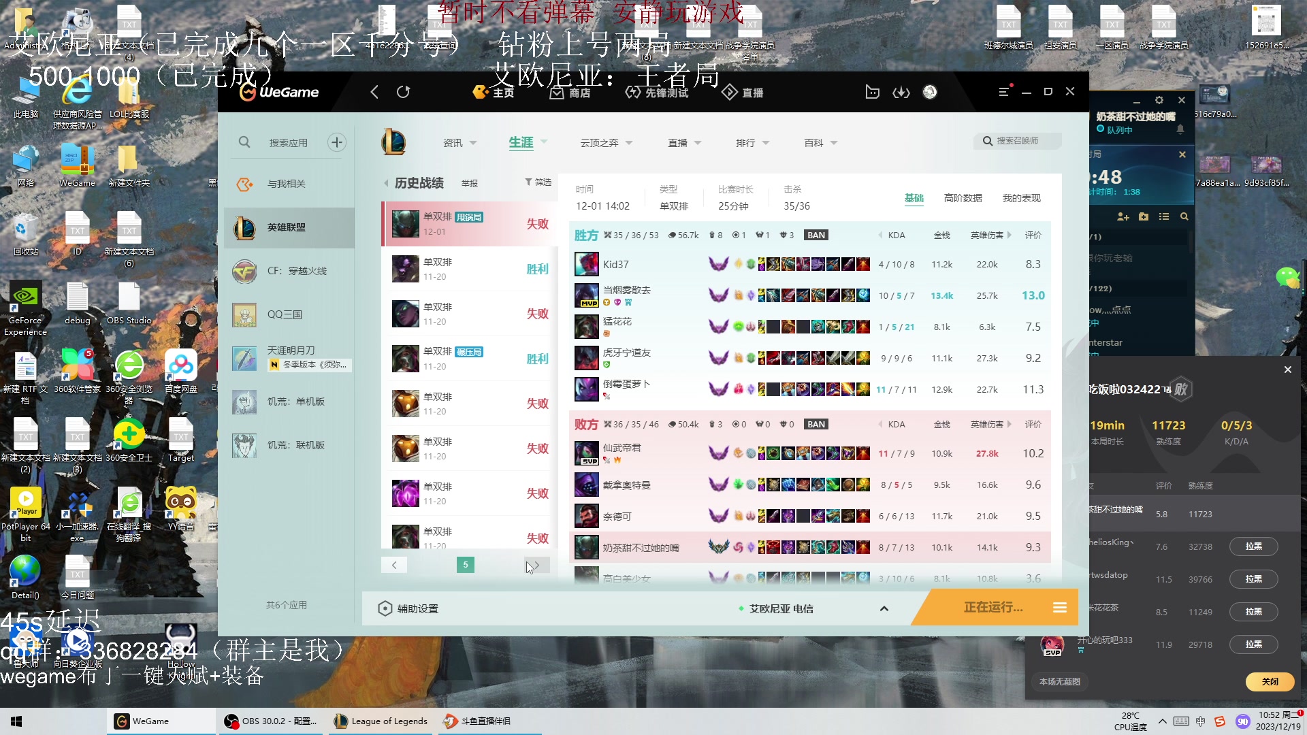Select 与我相关 in sidebar

coord(289,184)
